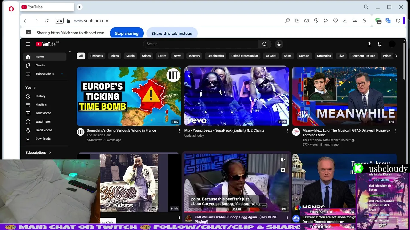Open options for France video
410x230 pixels.
click(179, 131)
